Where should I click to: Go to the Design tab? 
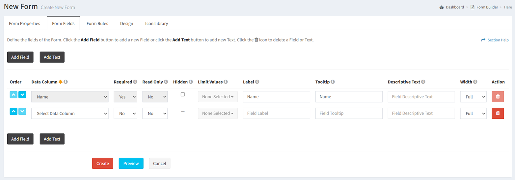127,23
